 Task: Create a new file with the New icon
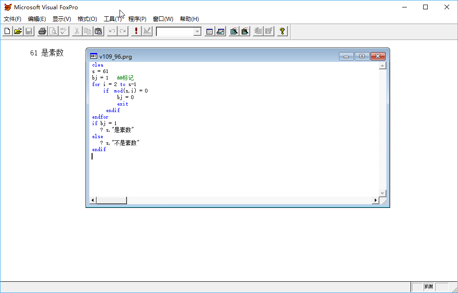tap(7, 31)
